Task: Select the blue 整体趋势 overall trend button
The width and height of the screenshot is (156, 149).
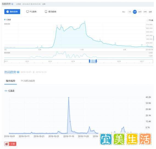Action: (x=12, y=12)
